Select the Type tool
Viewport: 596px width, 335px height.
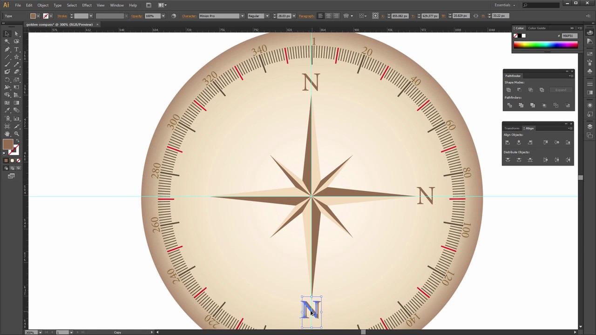point(16,49)
